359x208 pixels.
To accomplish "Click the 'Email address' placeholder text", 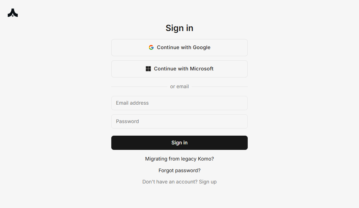I will (132, 103).
